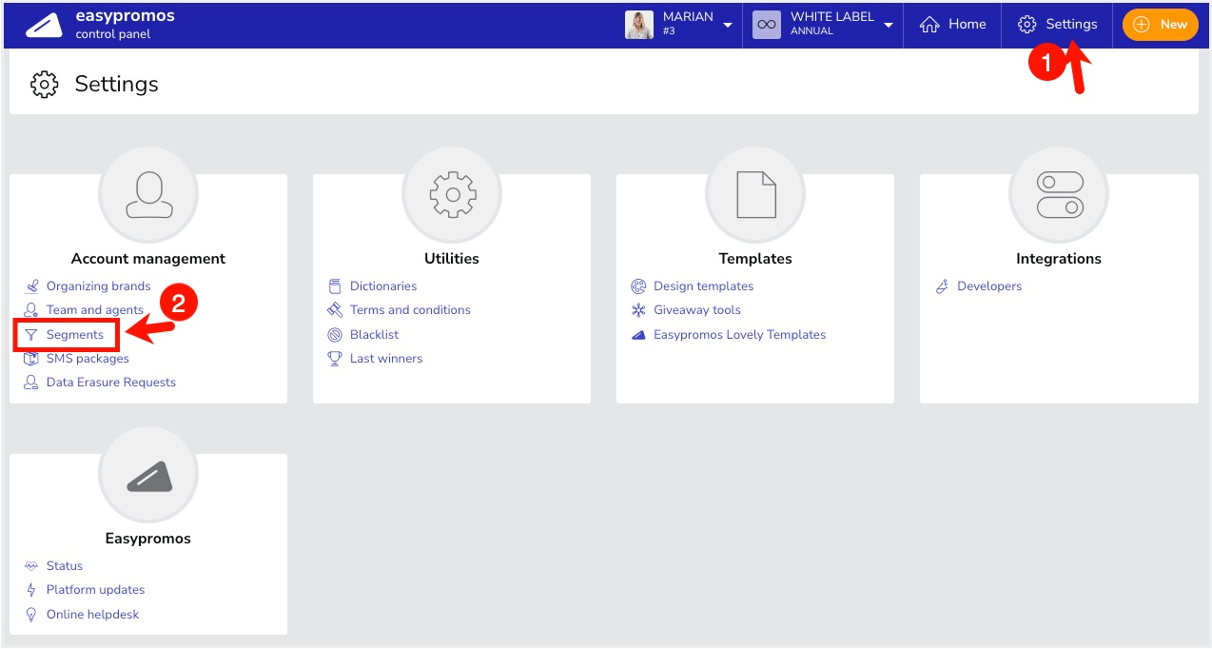The image size is (1212, 649).
Task: Click the MARIAN account name
Action: coord(688,17)
